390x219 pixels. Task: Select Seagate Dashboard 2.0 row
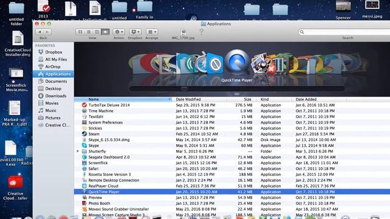point(232,157)
